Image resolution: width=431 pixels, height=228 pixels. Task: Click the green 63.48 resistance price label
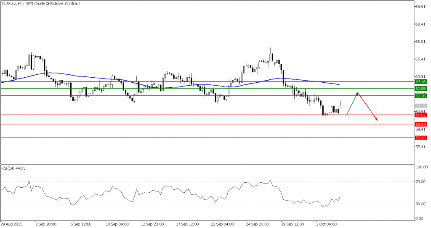click(420, 81)
